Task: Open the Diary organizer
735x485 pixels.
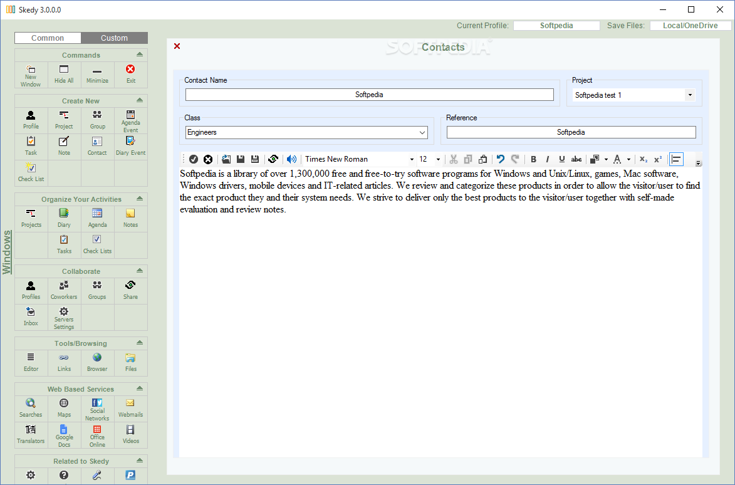Action: click(64, 218)
